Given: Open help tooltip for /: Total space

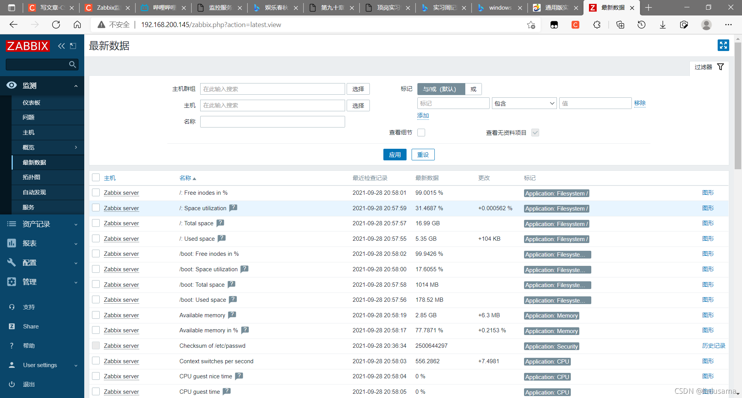Looking at the screenshot, I should click(220, 223).
